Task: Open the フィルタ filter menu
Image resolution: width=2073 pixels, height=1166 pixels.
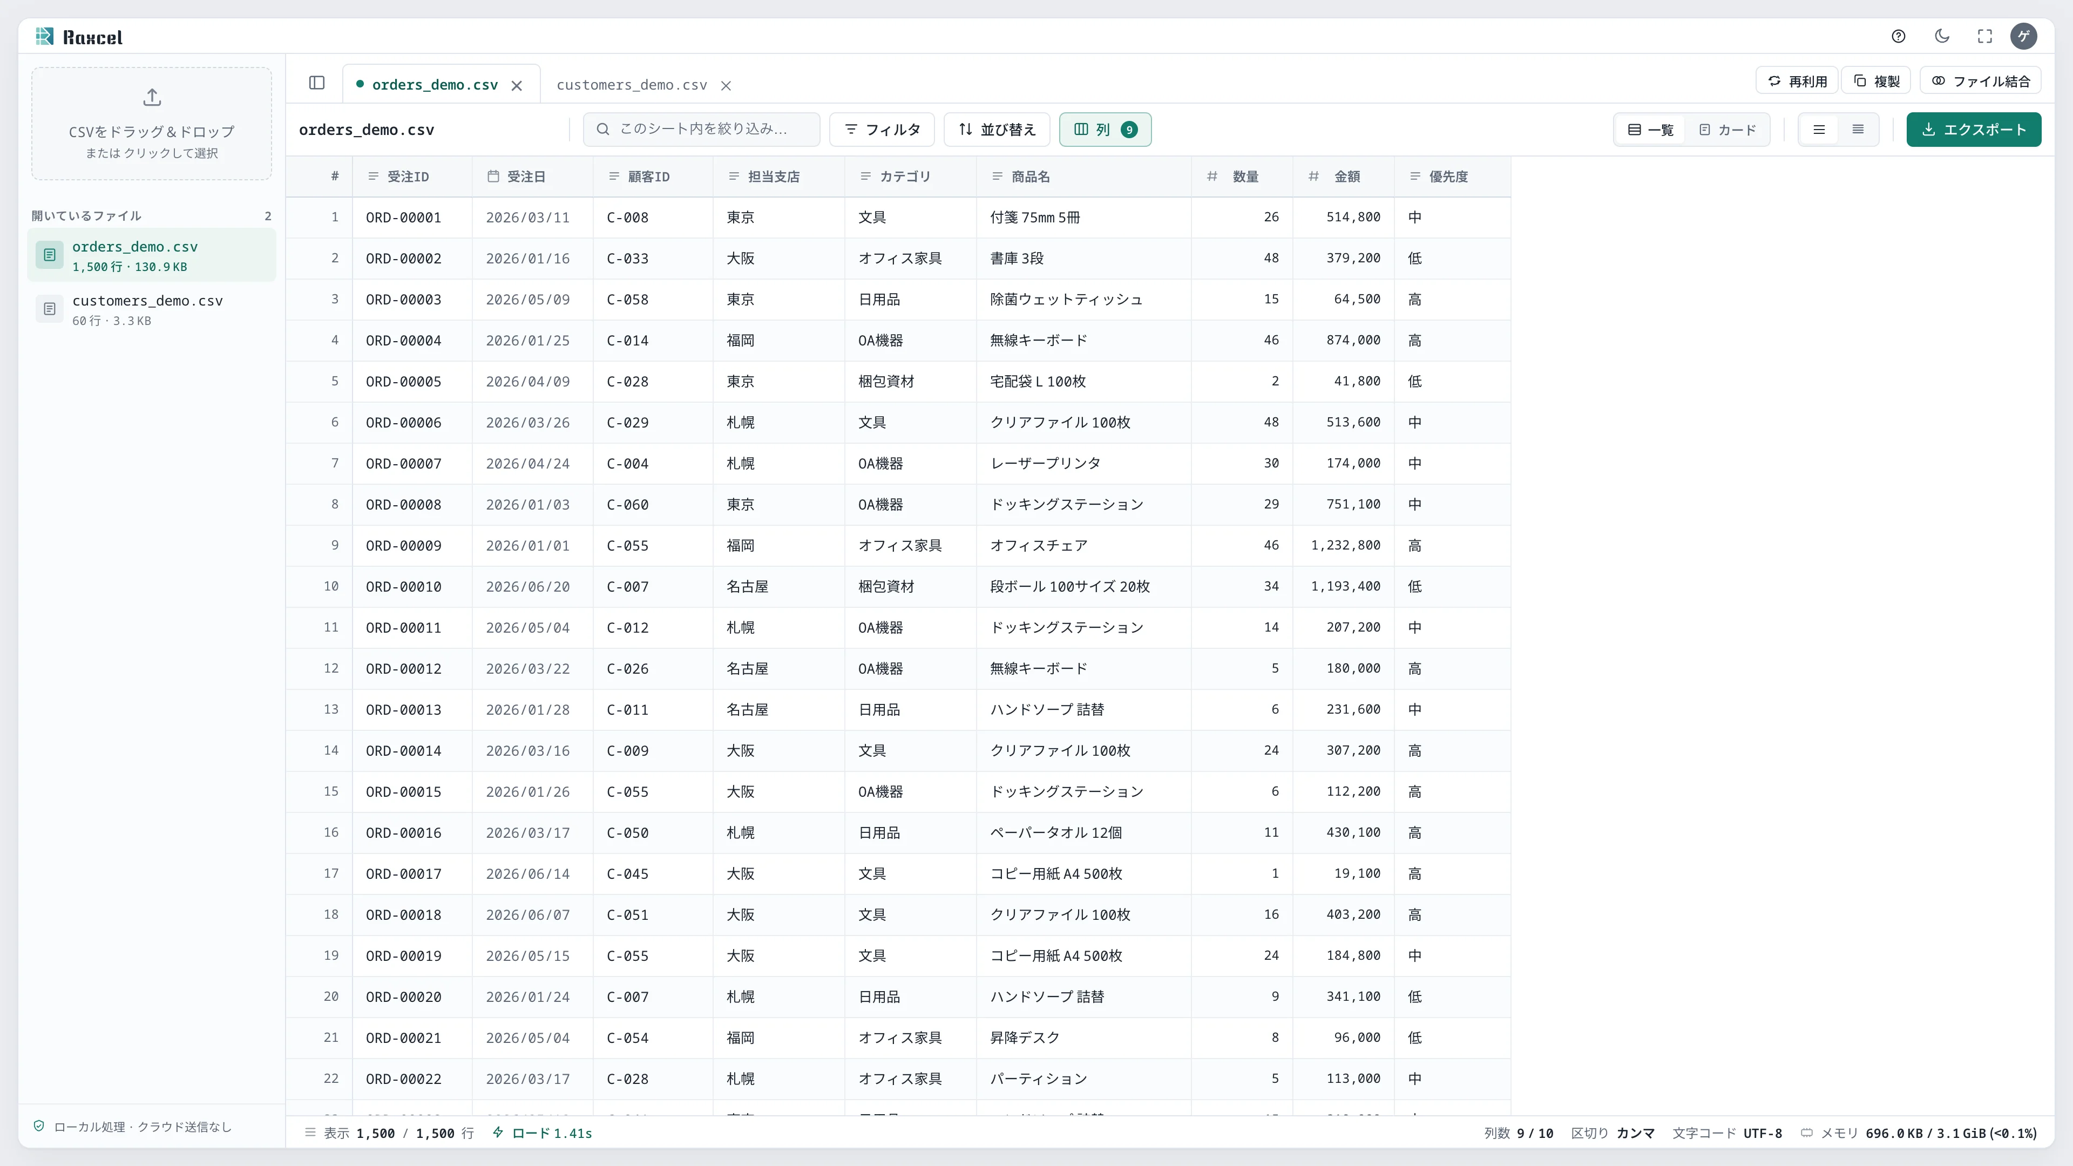Action: point(882,130)
